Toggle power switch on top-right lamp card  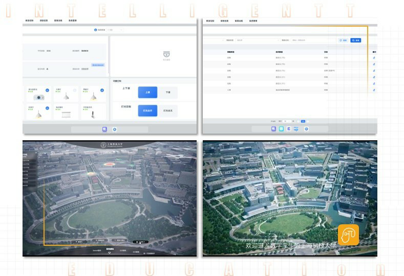(x=102, y=90)
